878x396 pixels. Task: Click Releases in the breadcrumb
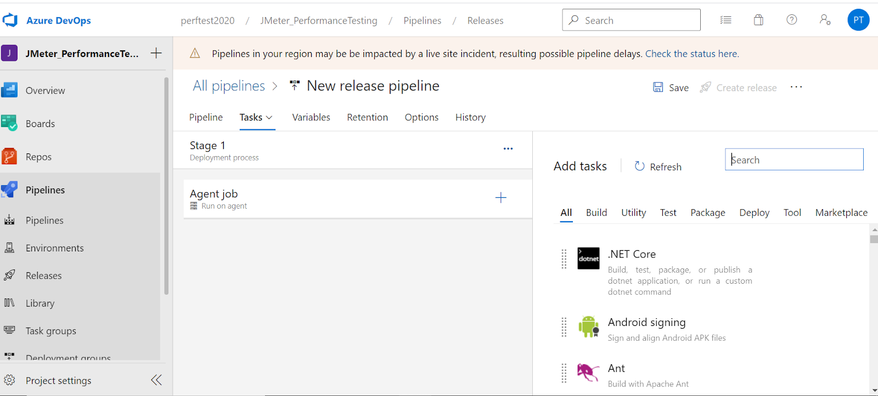pos(485,20)
